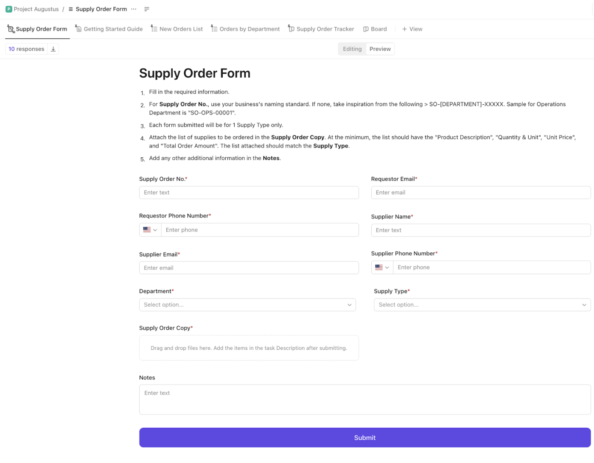Click the Board view icon
594x463 pixels.
(365, 28)
